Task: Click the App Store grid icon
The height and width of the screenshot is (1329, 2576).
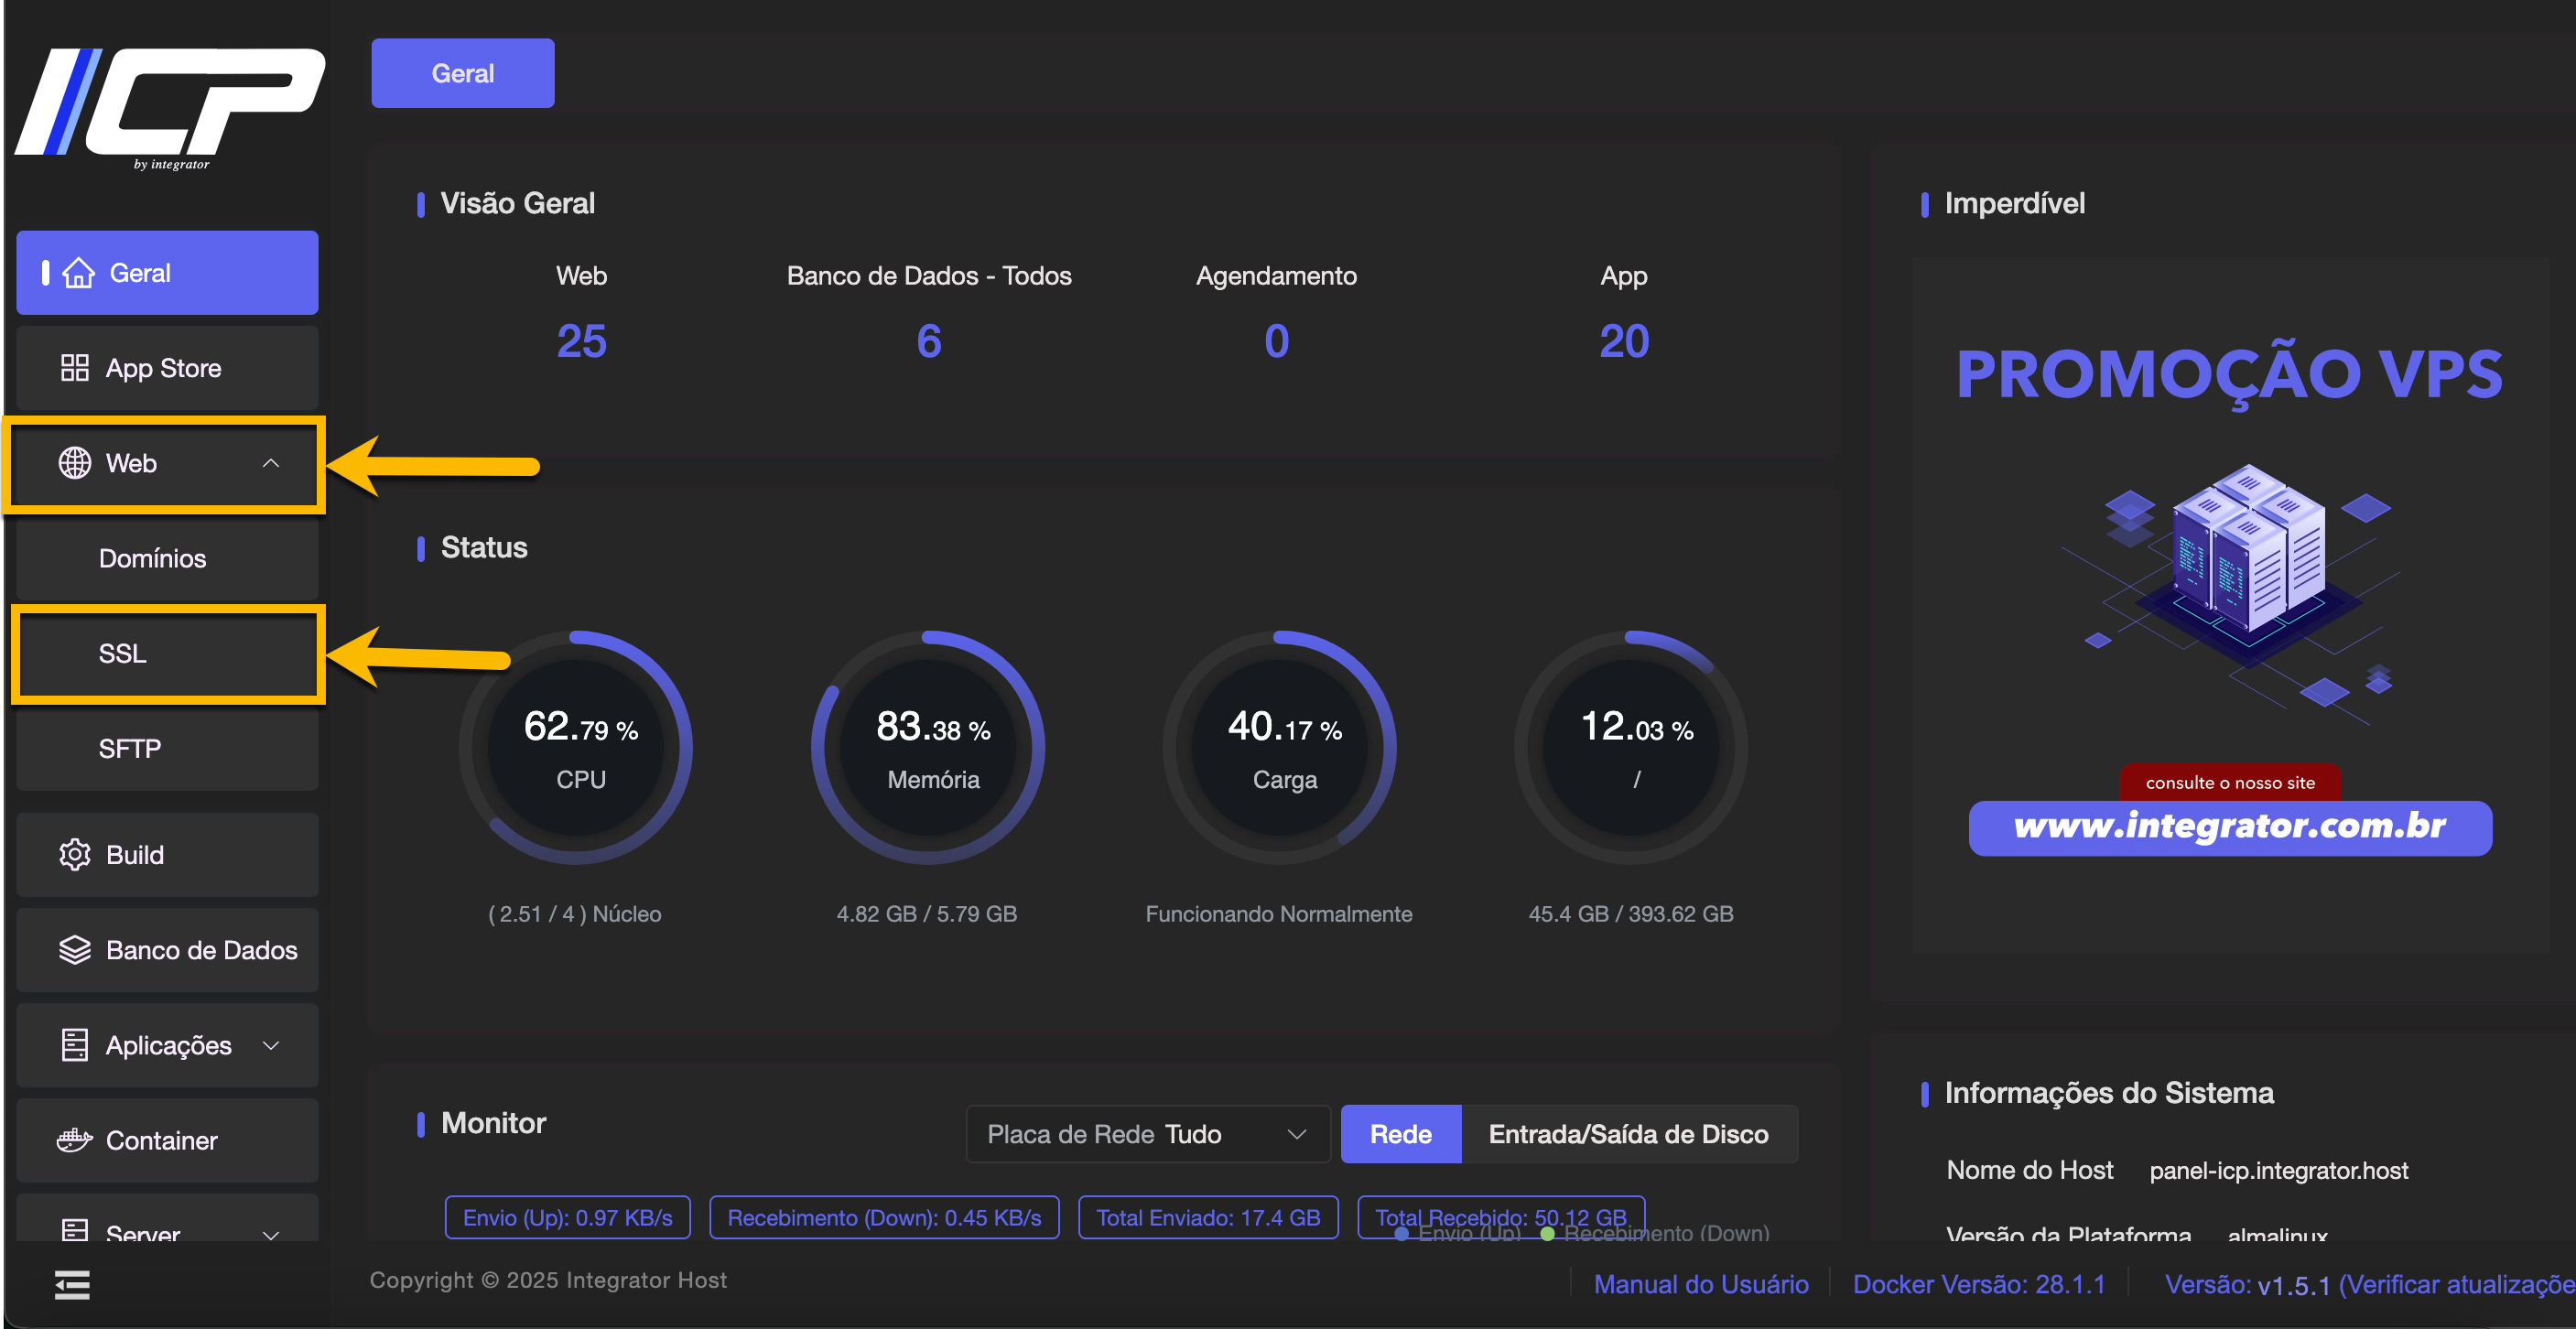Action: (74, 368)
